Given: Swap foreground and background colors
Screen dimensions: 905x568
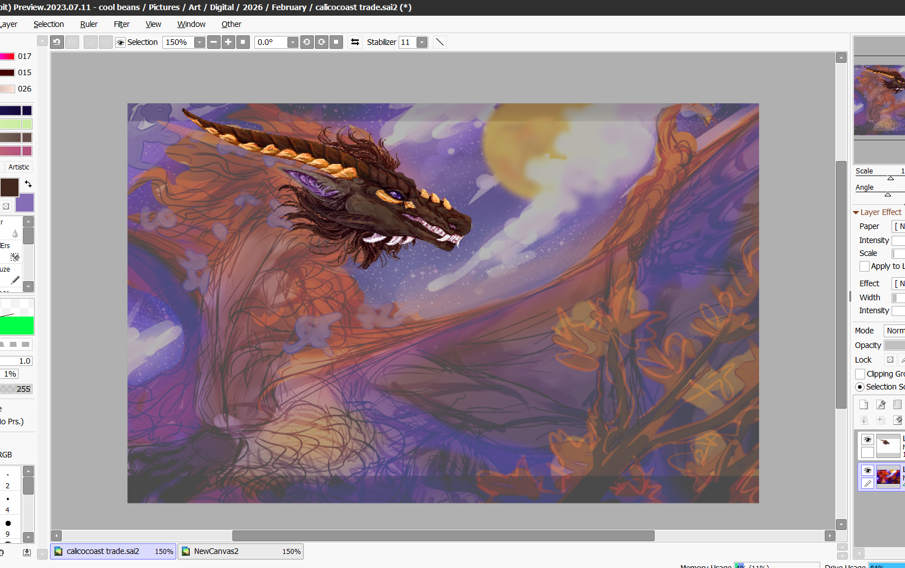Looking at the screenshot, I should 28,184.
